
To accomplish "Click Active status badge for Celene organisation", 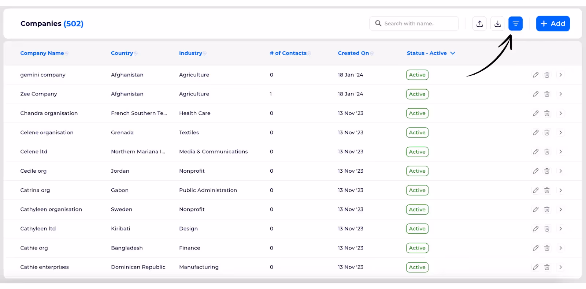I will coord(417,132).
